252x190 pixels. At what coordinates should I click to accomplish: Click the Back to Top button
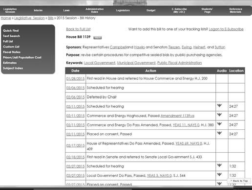pos(239,181)
